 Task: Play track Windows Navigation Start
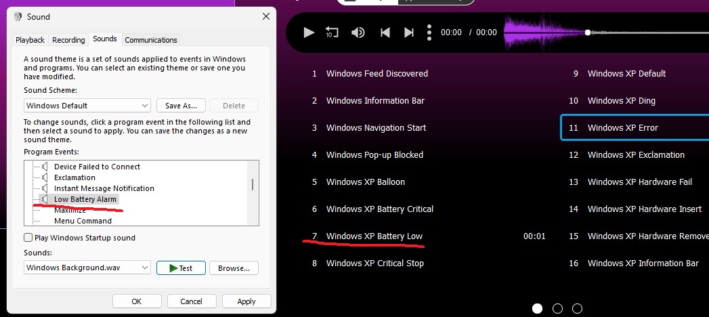tap(377, 127)
